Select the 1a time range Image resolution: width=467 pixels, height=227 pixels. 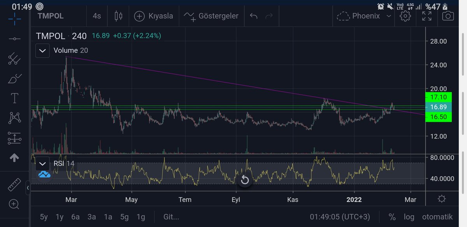pos(108,217)
